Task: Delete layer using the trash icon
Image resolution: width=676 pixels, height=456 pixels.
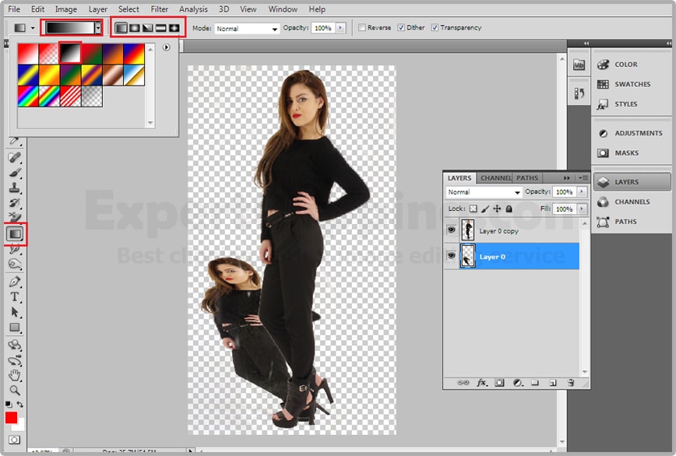Action: [571, 383]
